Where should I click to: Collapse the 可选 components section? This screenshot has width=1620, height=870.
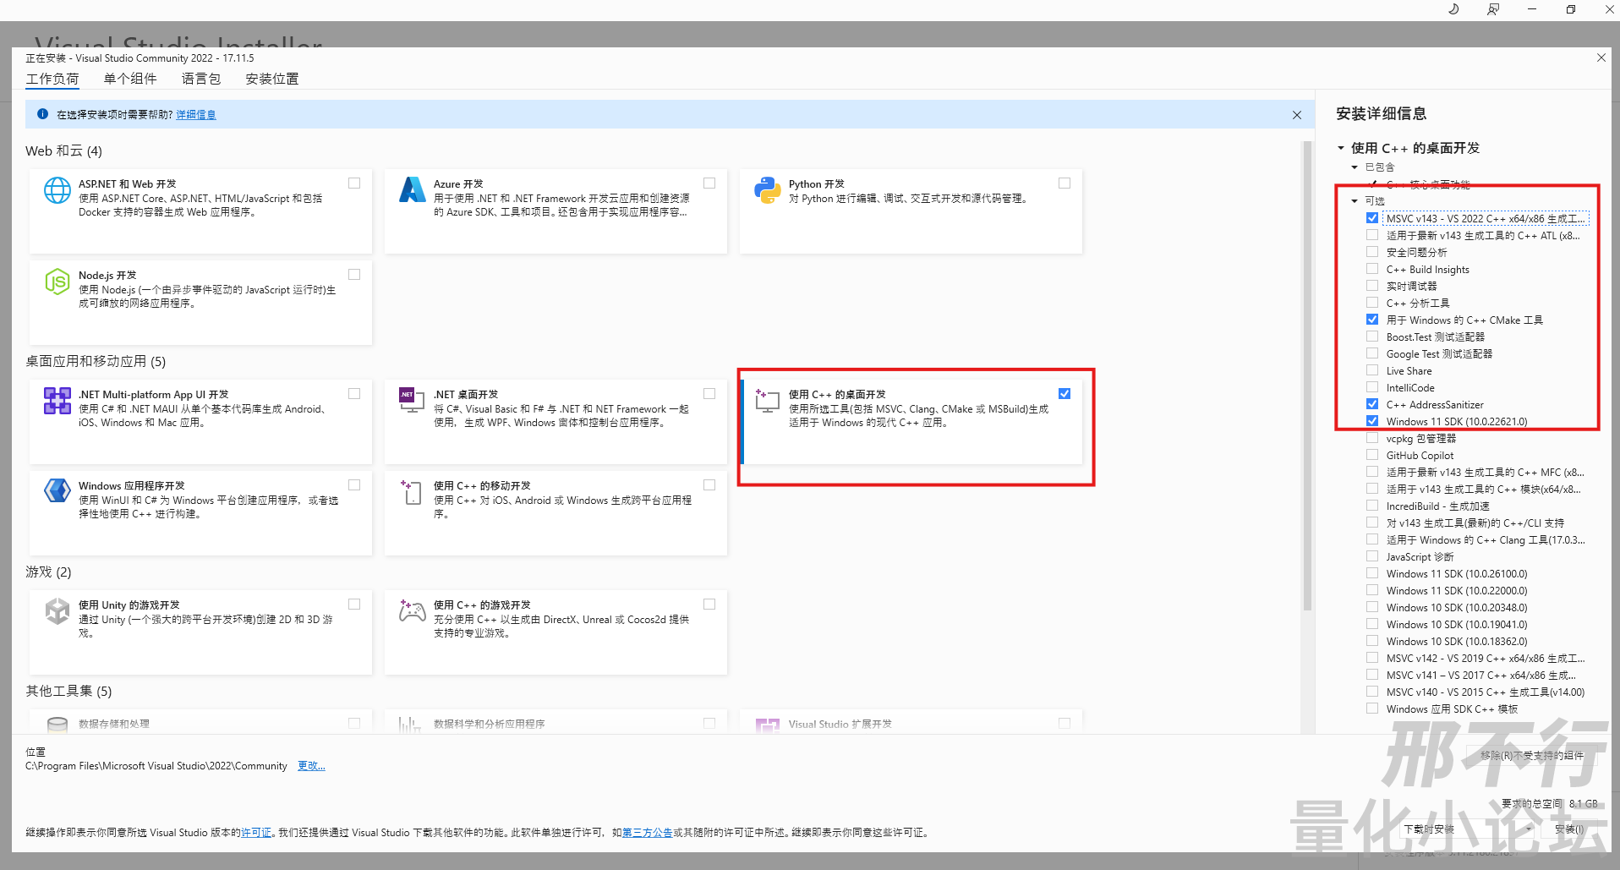(x=1355, y=201)
